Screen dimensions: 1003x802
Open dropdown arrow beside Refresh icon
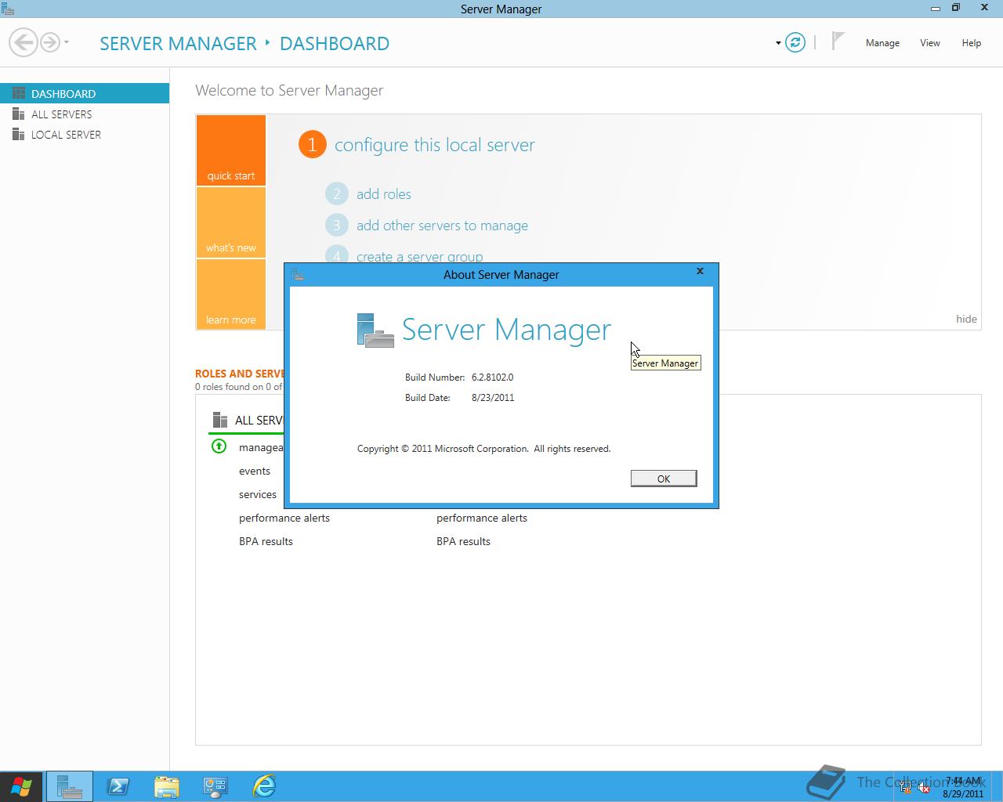pos(778,43)
